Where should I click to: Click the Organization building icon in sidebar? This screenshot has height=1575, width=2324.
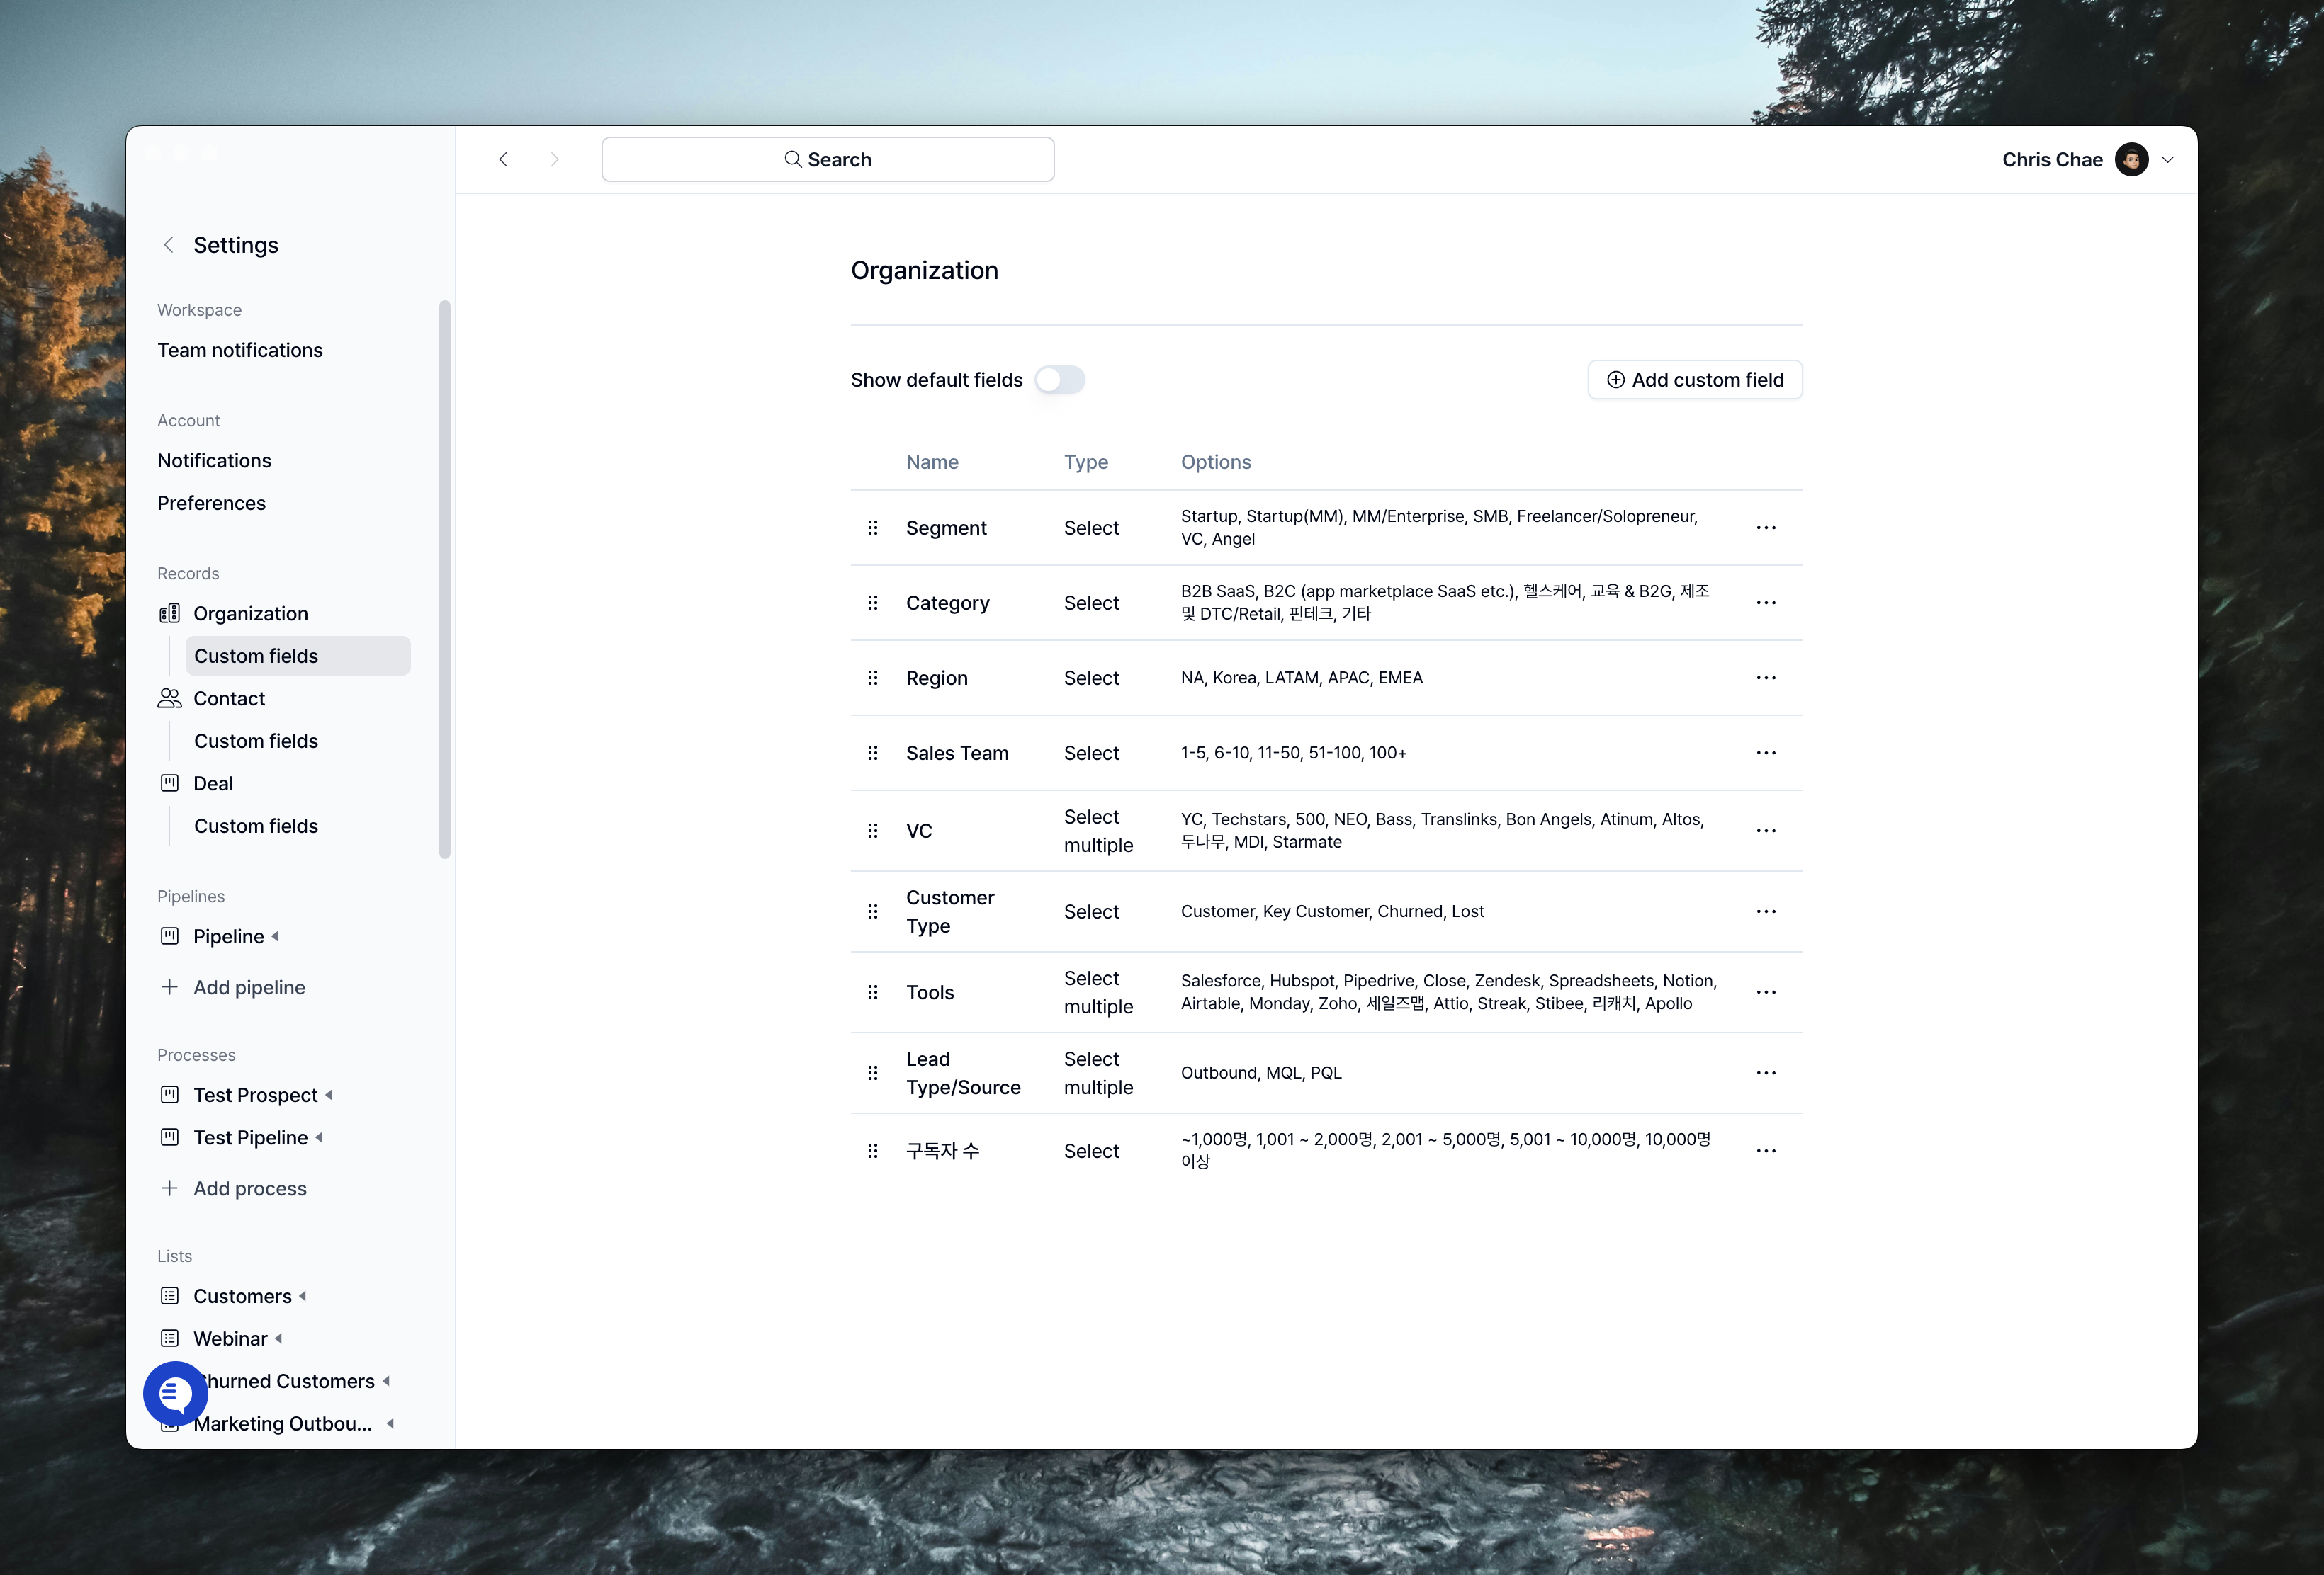coord(170,613)
